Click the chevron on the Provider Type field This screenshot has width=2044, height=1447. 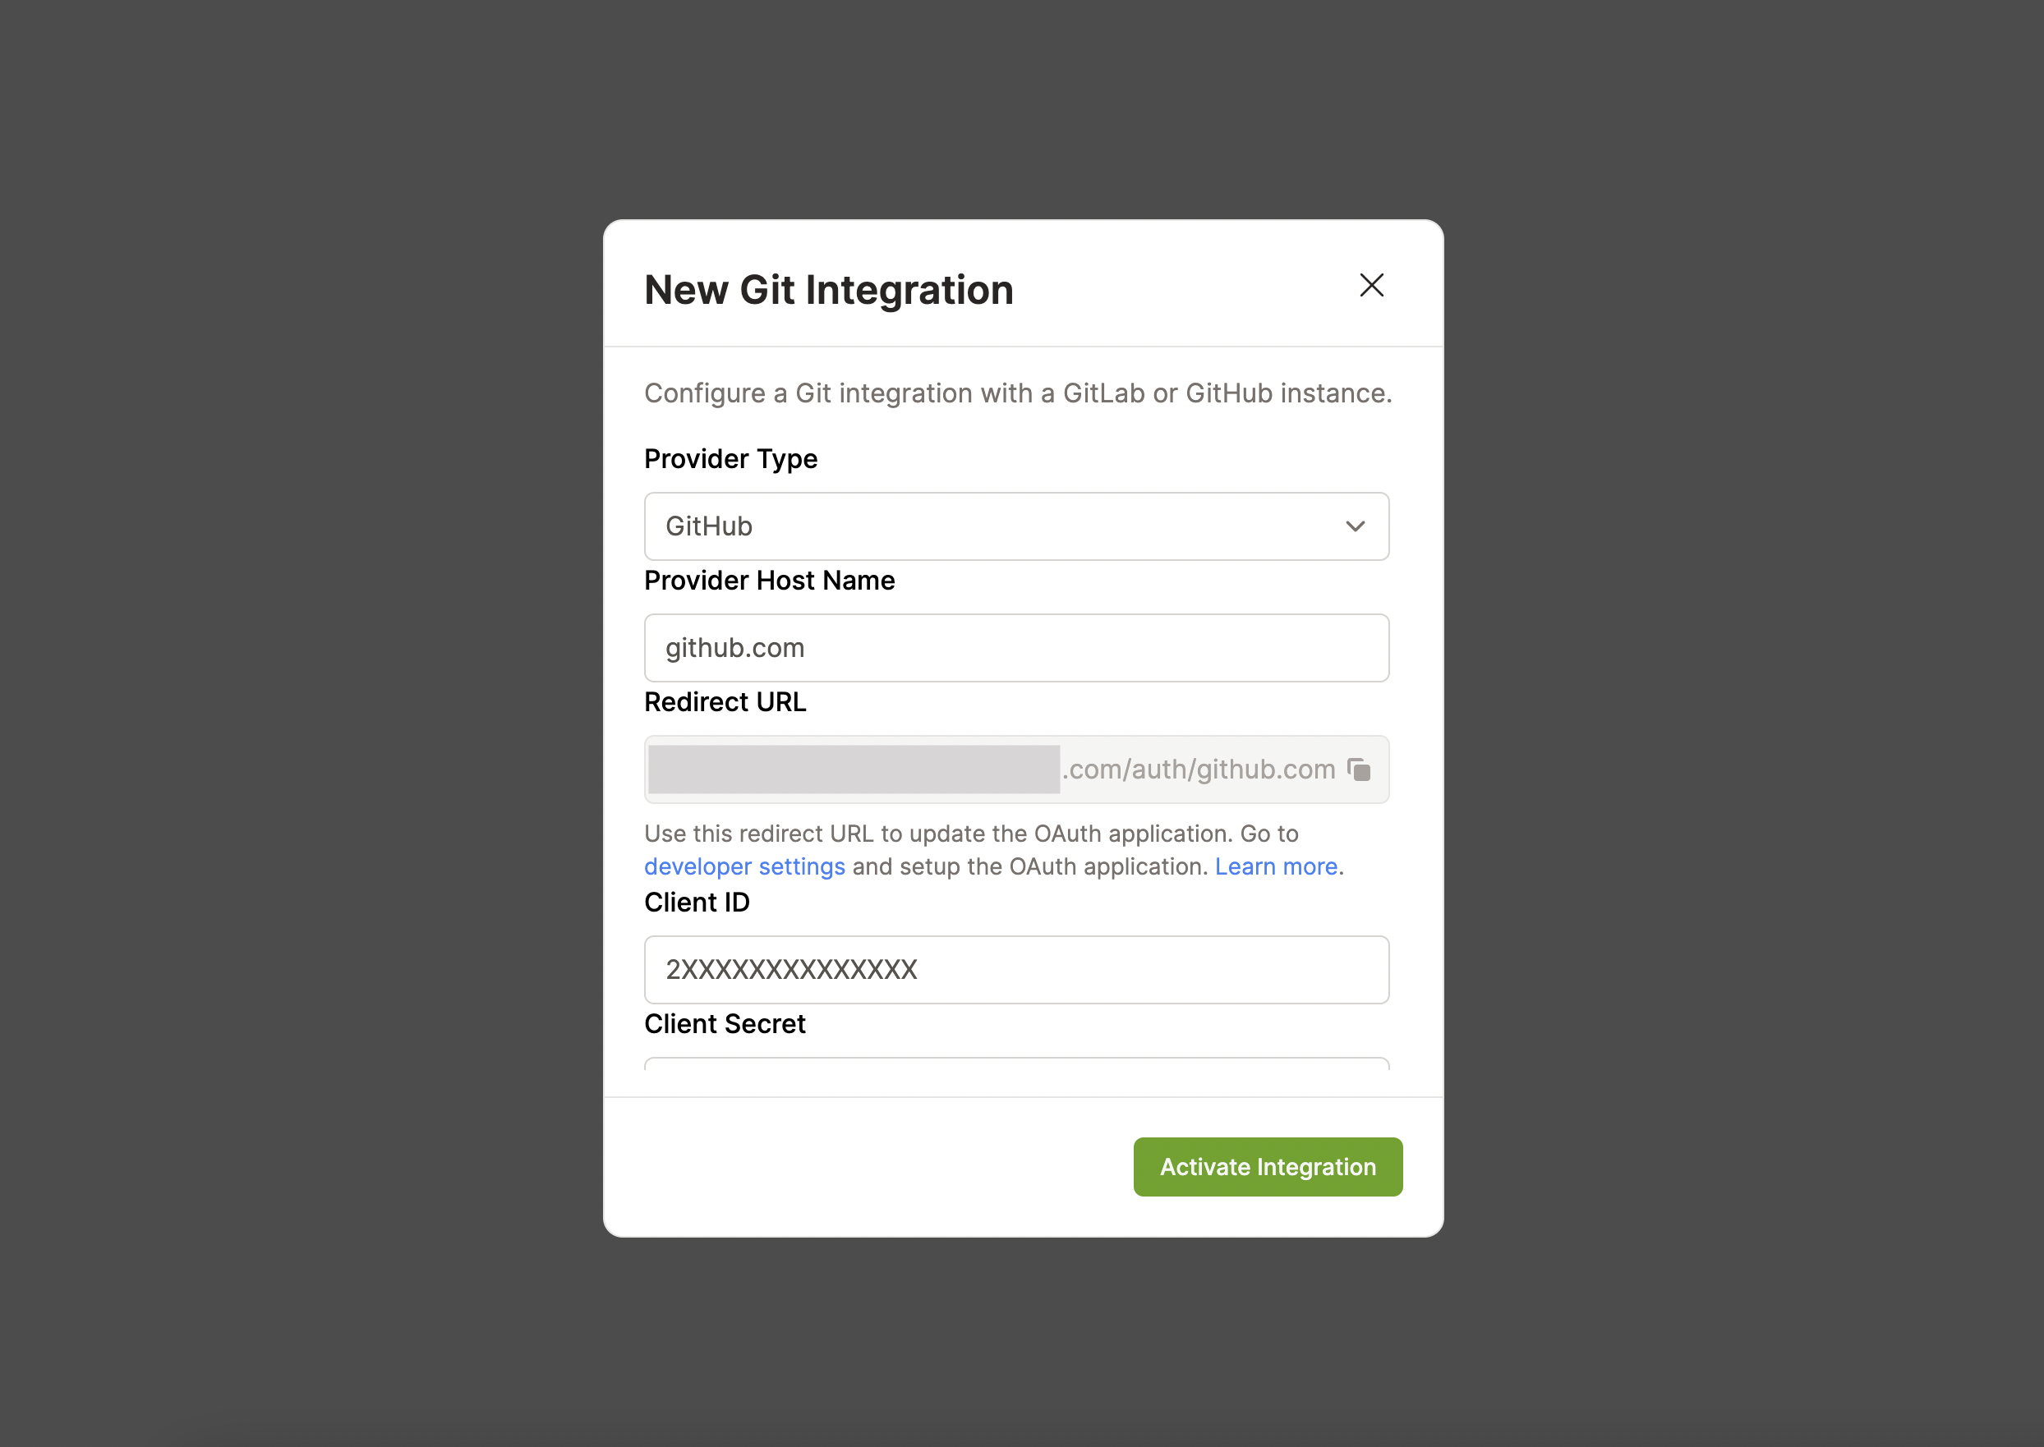pos(1356,526)
